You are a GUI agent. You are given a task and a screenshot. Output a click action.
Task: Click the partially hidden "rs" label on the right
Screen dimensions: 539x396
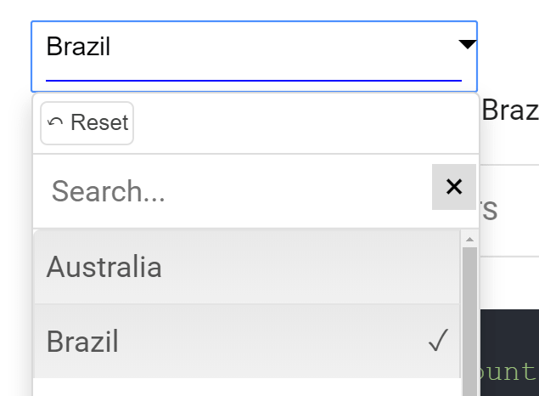click(489, 210)
